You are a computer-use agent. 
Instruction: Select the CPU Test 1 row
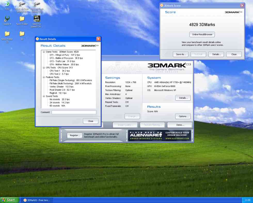(60, 71)
